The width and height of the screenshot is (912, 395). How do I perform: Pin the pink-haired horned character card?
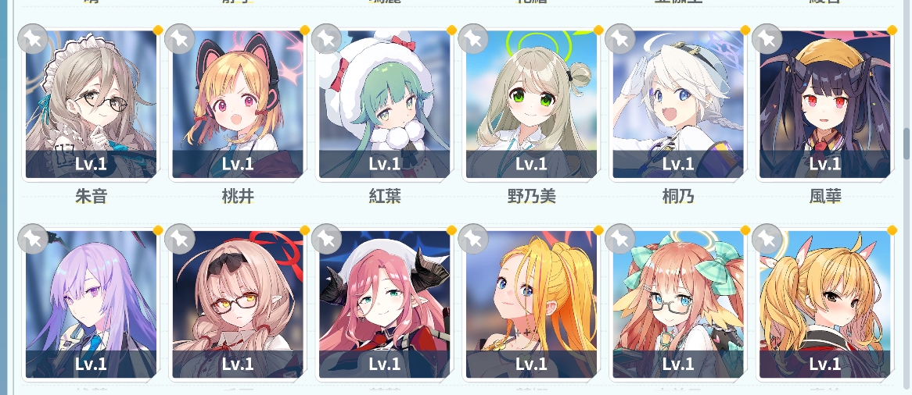[x=326, y=239]
